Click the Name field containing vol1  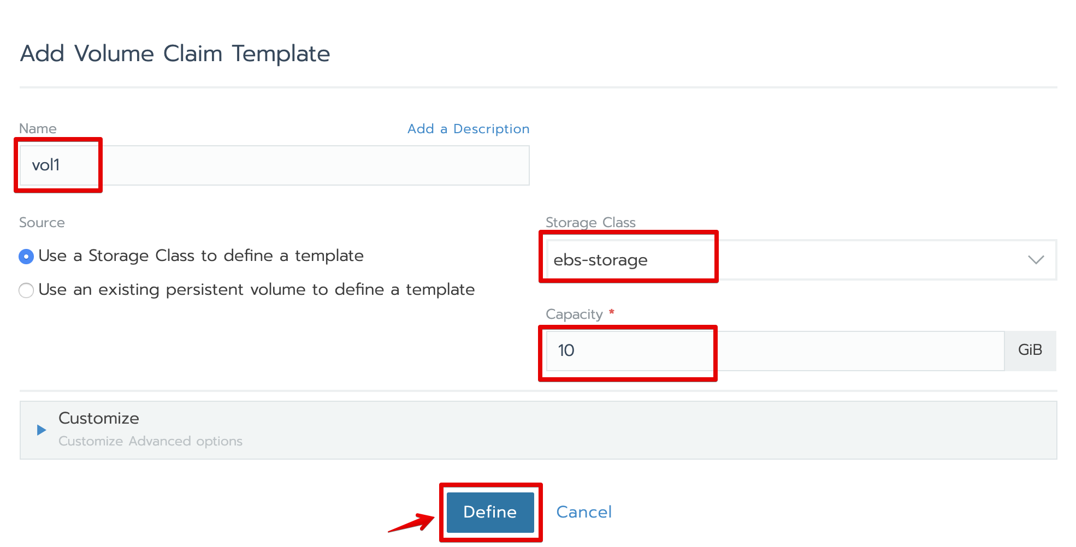tap(273, 165)
